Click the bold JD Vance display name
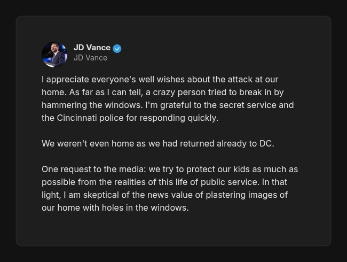 coord(92,48)
